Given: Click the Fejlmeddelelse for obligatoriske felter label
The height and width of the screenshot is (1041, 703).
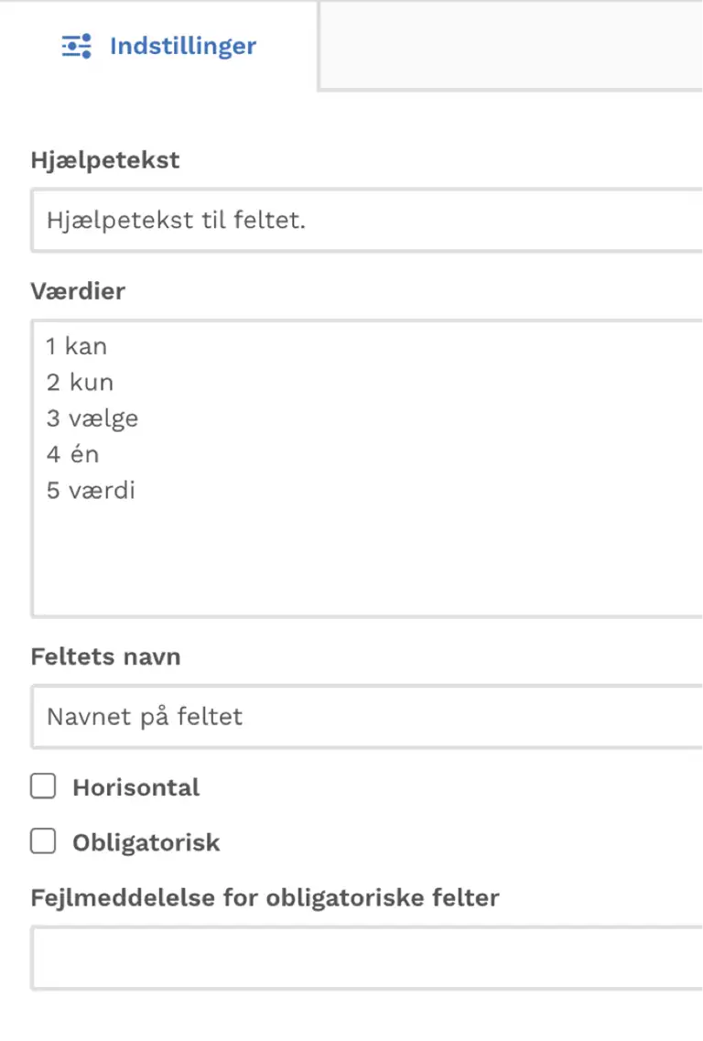Looking at the screenshot, I should pos(265,897).
